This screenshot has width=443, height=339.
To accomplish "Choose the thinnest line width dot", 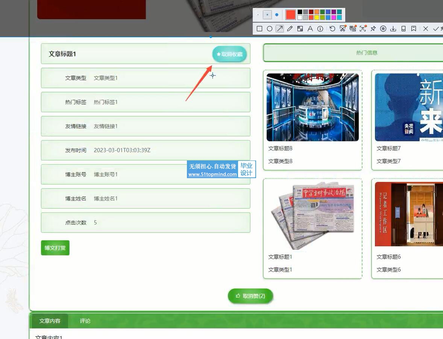I will tap(258, 15).
